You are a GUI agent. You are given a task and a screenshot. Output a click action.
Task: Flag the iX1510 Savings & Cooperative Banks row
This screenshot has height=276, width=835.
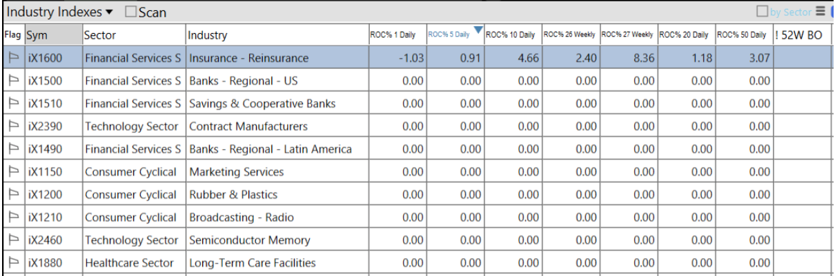[13, 104]
